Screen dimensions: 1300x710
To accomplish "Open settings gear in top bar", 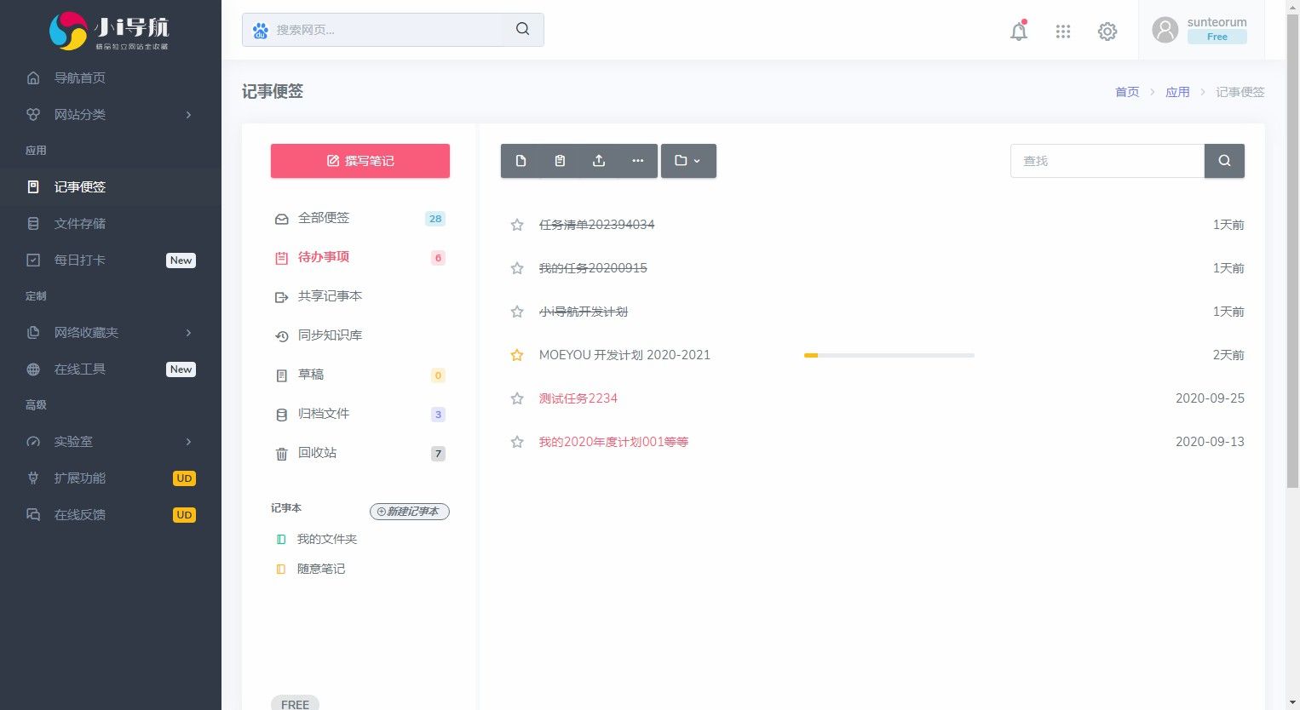I will pyautogui.click(x=1107, y=31).
